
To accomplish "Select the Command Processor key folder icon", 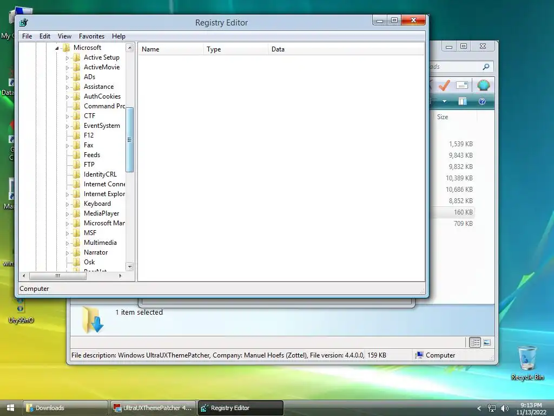I will coord(77,106).
